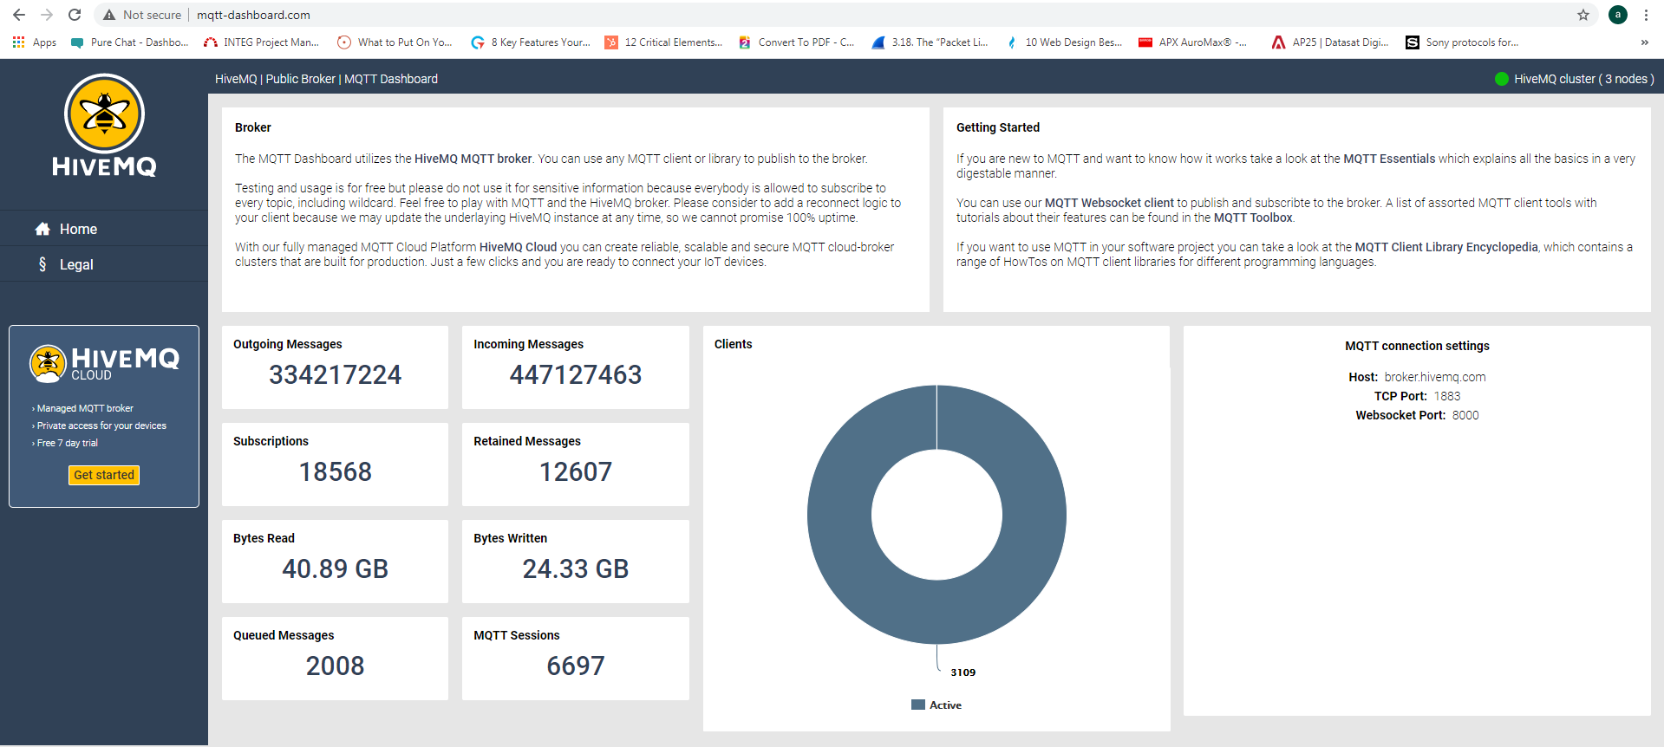The height and width of the screenshot is (747, 1664).
Task: Open the 12 Critical Elements bookmark
Action: coord(663,42)
